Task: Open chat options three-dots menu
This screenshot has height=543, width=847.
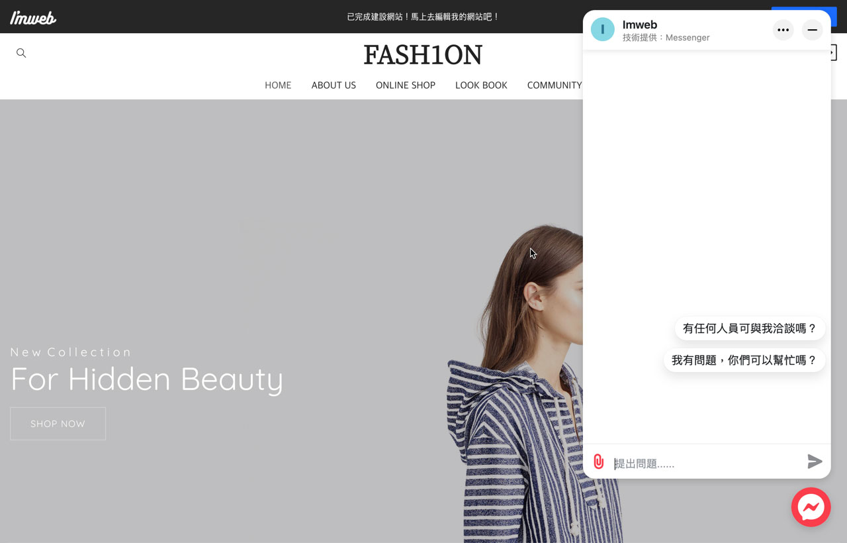Action: tap(783, 30)
